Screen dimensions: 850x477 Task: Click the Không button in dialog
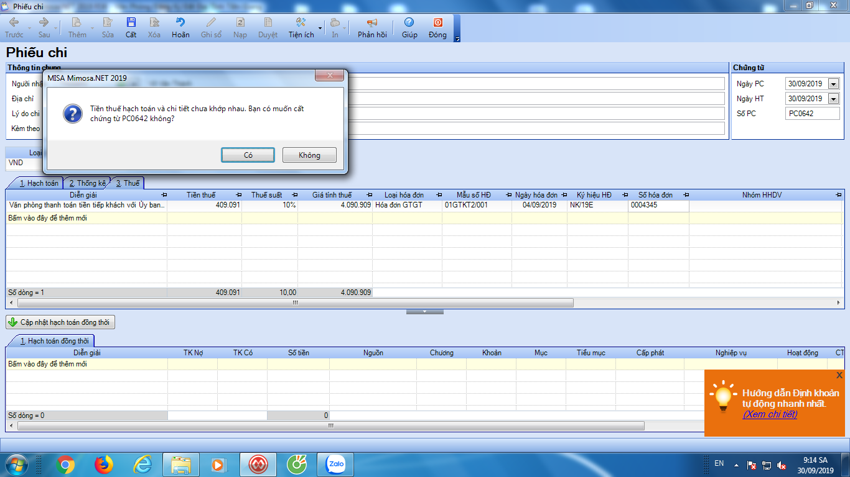coord(309,155)
